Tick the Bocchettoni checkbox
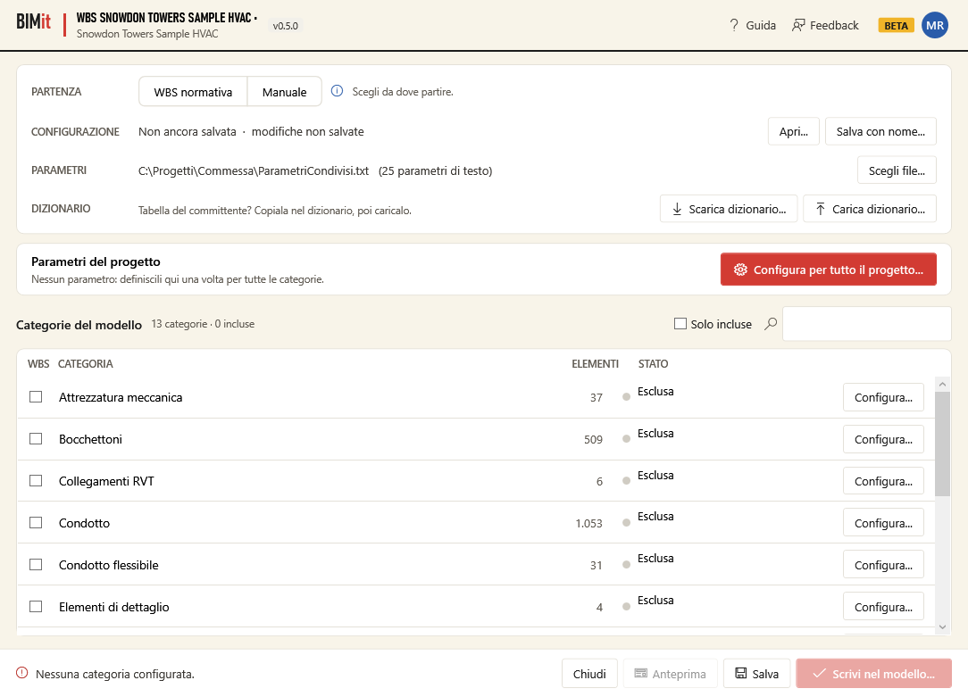 [36, 438]
